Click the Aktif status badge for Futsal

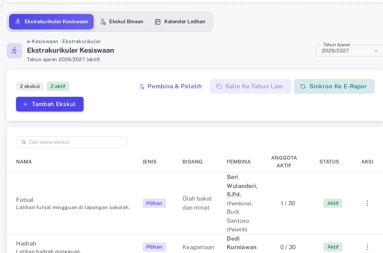coord(333,203)
